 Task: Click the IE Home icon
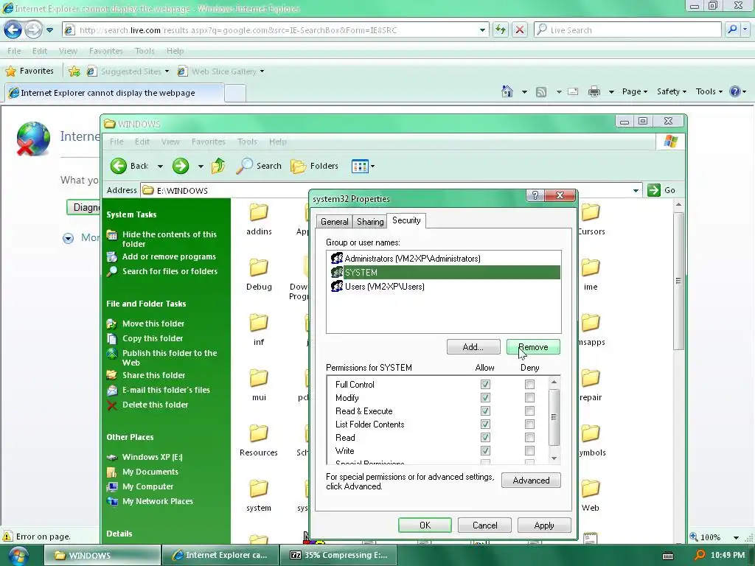(507, 91)
